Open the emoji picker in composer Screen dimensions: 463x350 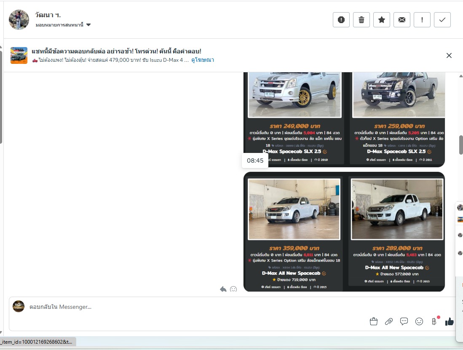pyautogui.click(x=419, y=321)
